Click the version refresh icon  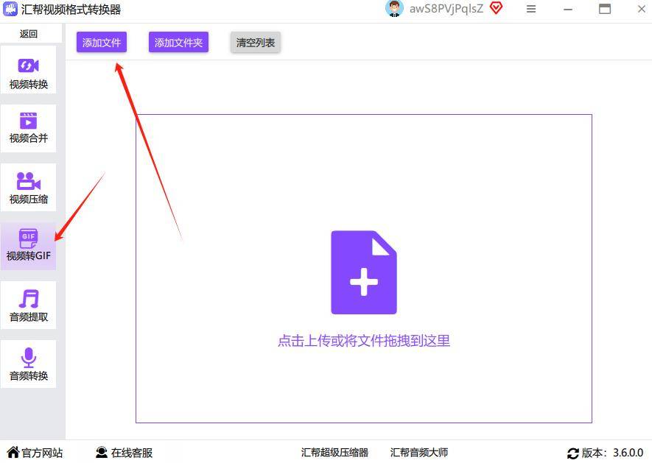coord(572,453)
